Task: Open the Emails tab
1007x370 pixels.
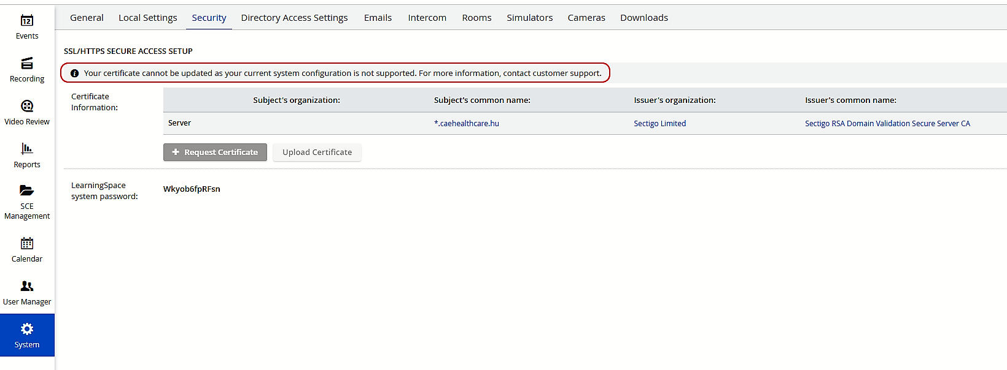Action: [x=378, y=18]
